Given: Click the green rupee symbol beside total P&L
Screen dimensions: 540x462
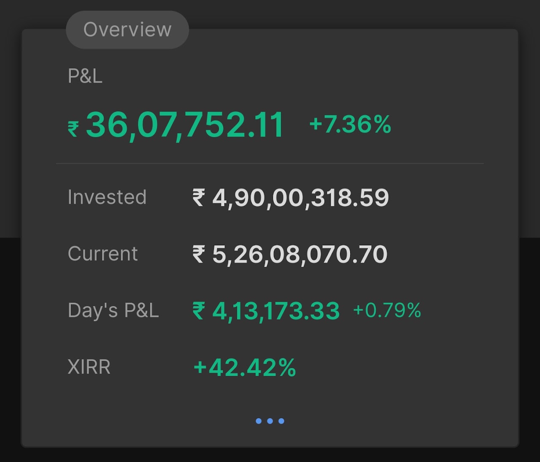Looking at the screenshot, I should (x=73, y=129).
